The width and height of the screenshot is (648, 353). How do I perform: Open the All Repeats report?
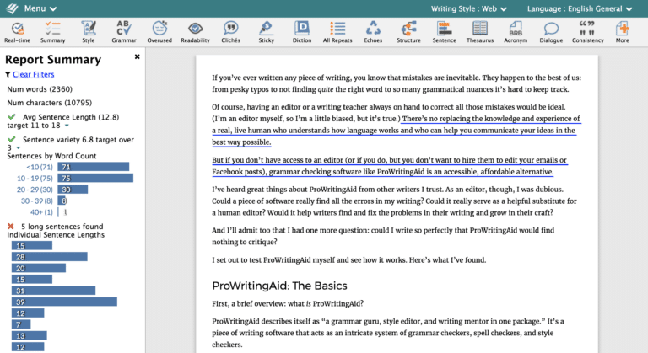[x=337, y=32]
